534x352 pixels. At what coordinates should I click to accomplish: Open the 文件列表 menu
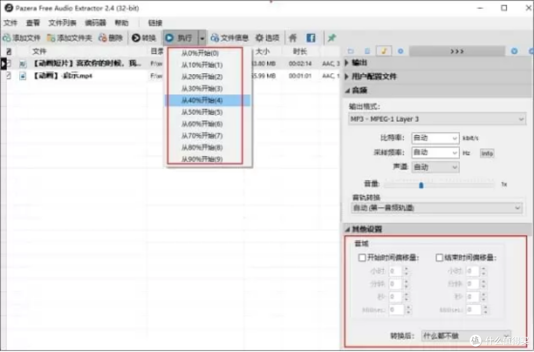click(x=62, y=23)
